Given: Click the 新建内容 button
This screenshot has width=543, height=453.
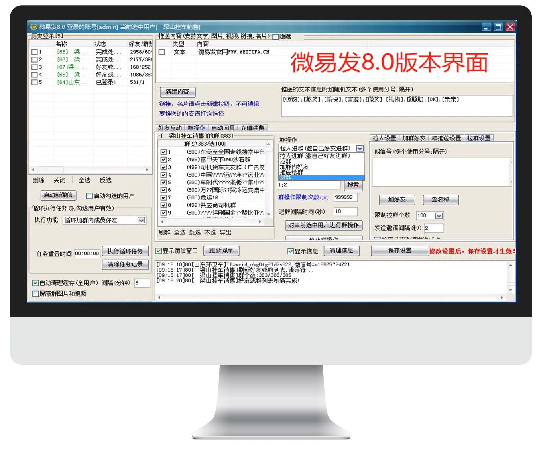Looking at the screenshot, I should [177, 92].
